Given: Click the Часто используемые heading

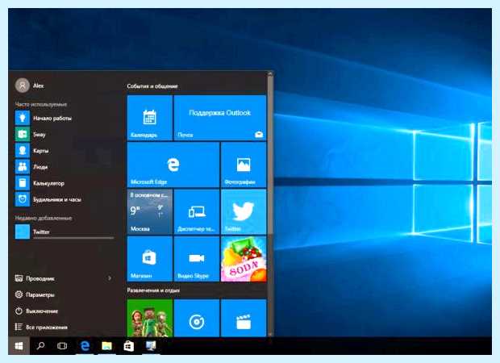Looking at the screenshot, I should 41,104.
